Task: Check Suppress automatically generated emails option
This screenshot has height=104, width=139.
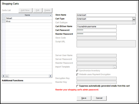Action: pyautogui.click(x=78, y=86)
